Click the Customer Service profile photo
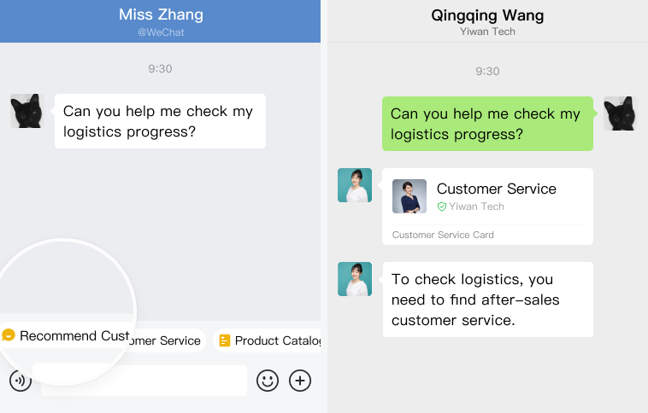648x413 pixels. (x=409, y=196)
